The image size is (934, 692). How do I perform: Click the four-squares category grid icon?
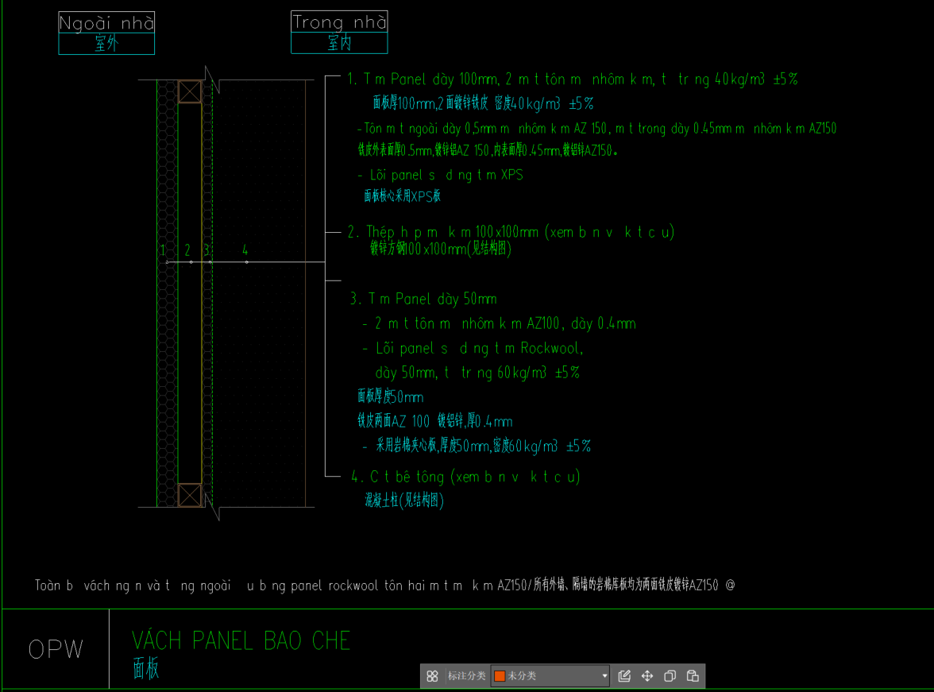432,676
